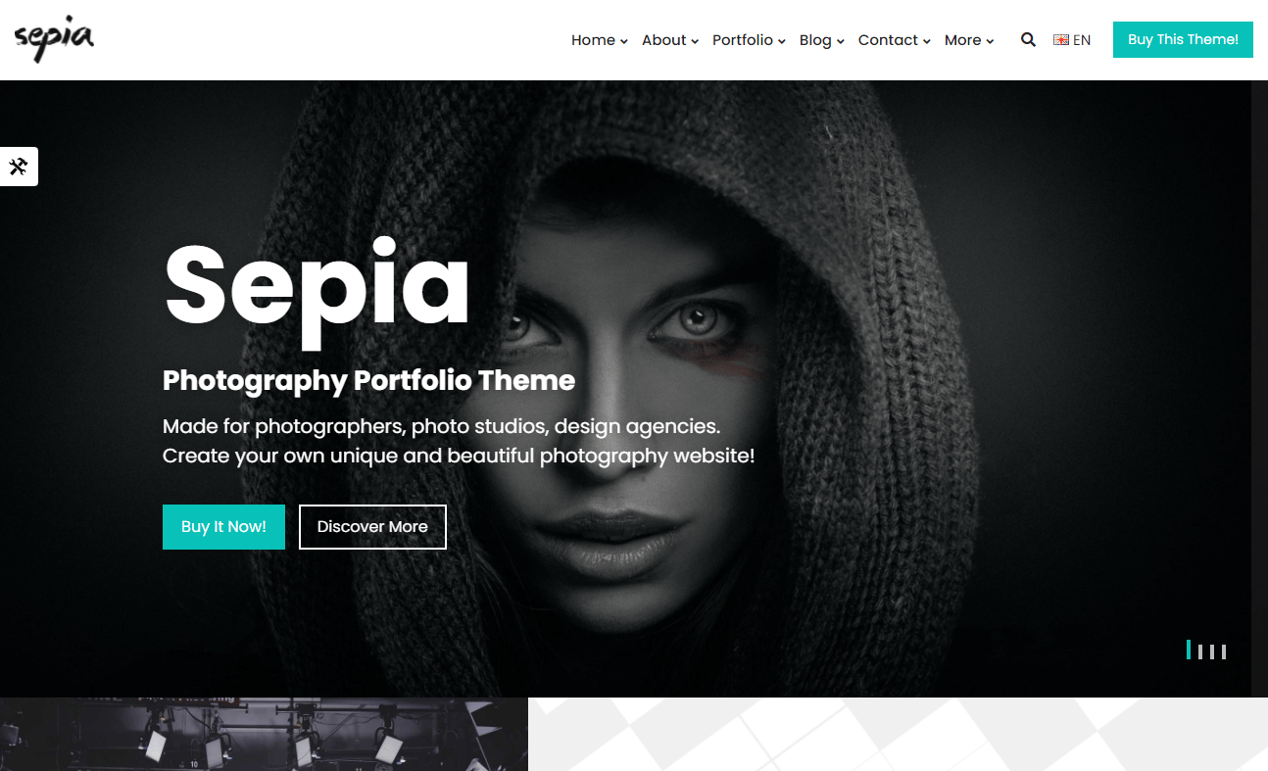The width and height of the screenshot is (1268, 771).
Task: Expand the Home menu chevron
Action: 624,41
